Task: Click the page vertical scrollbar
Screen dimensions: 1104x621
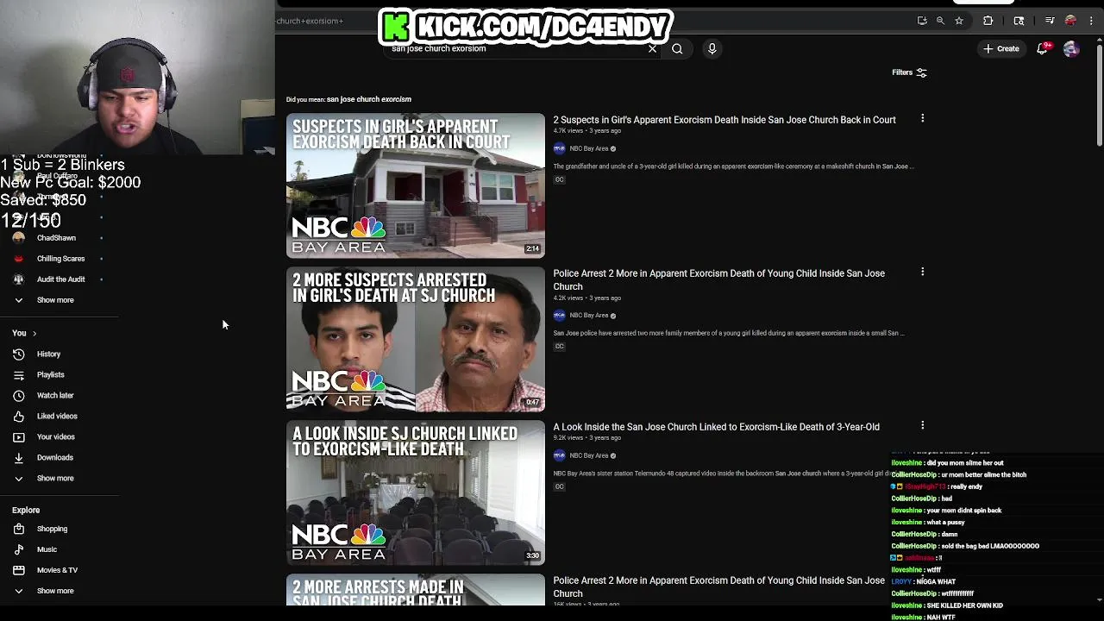Action: (1099, 95)
